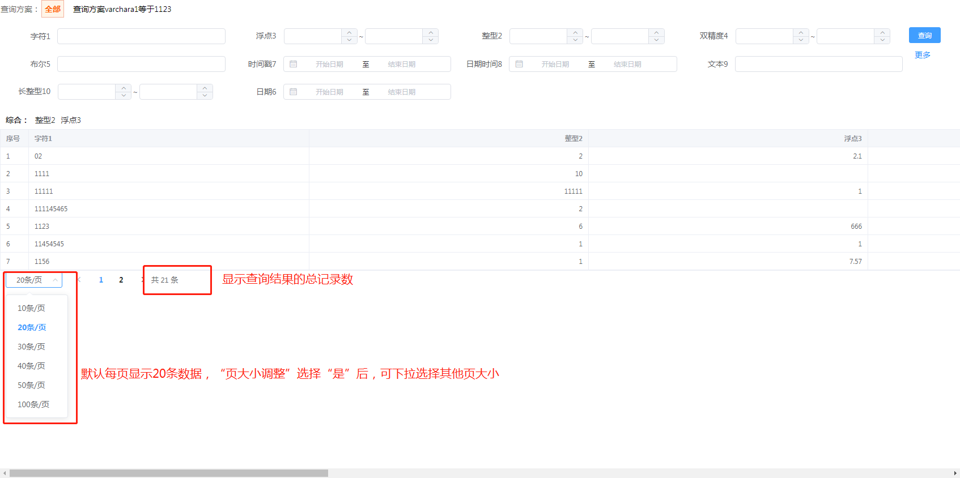The height and width of the screenshot is (478, 960).
Task: Click the blue 查询 button
Action: [x=924, y=35]
